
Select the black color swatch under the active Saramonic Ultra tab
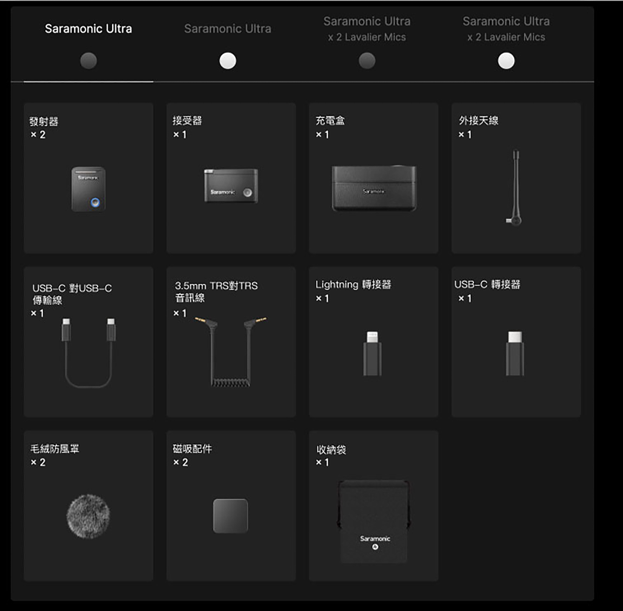(x=88, y=61)
